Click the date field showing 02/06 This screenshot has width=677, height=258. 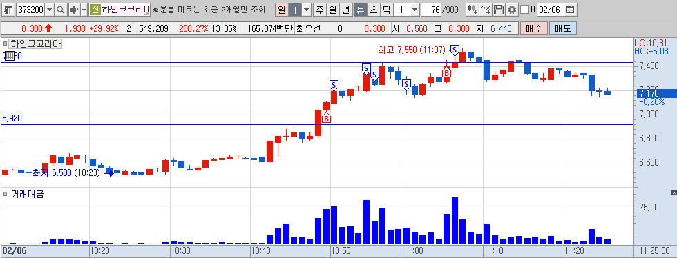point(551,9)
